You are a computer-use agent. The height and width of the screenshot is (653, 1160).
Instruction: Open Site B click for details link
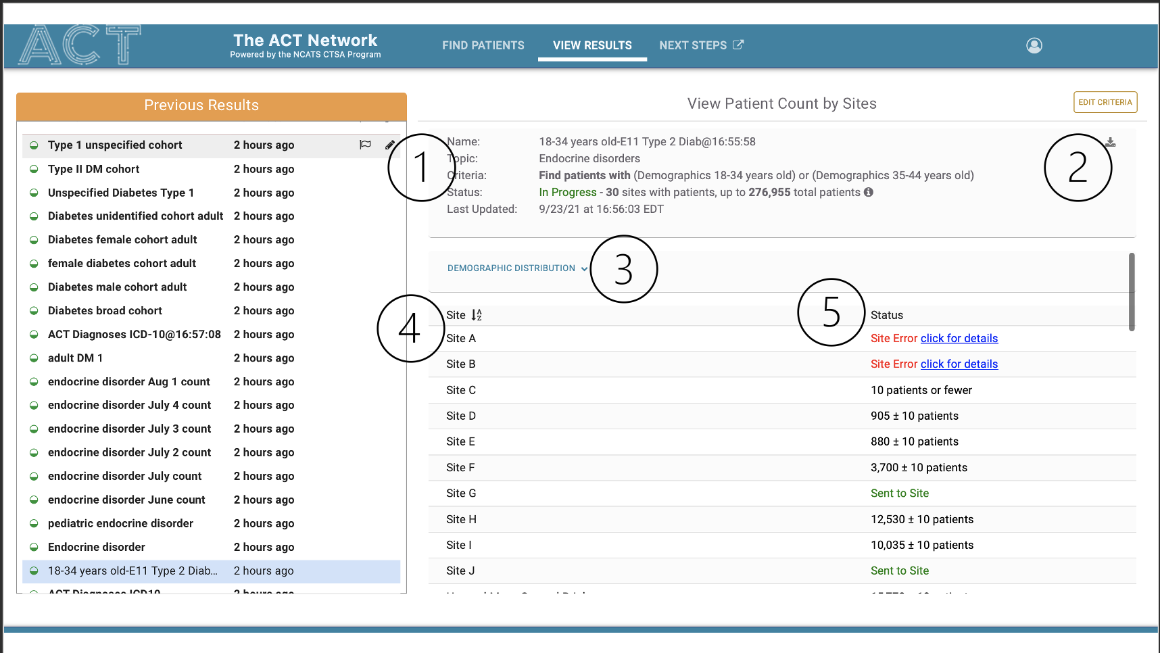(x=959, y=364)
